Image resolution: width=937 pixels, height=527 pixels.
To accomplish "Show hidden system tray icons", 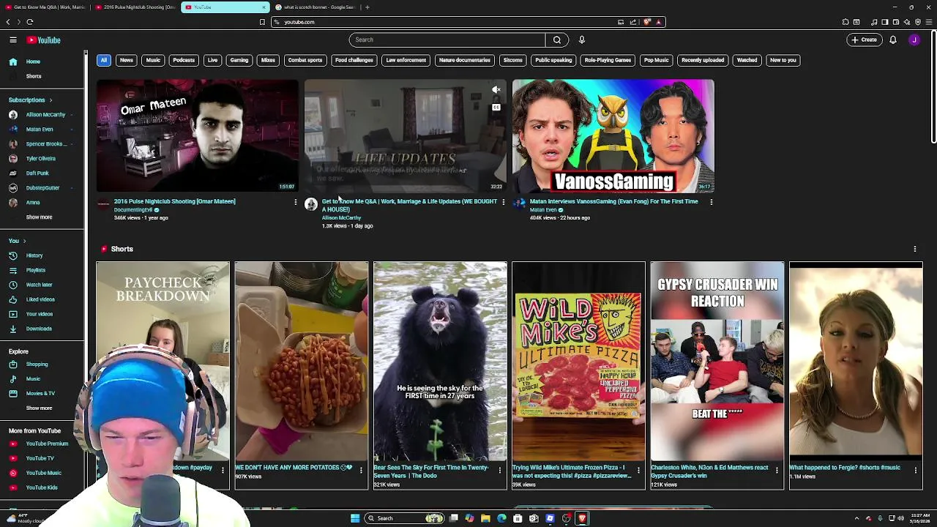I will click(x=856, y=518).
